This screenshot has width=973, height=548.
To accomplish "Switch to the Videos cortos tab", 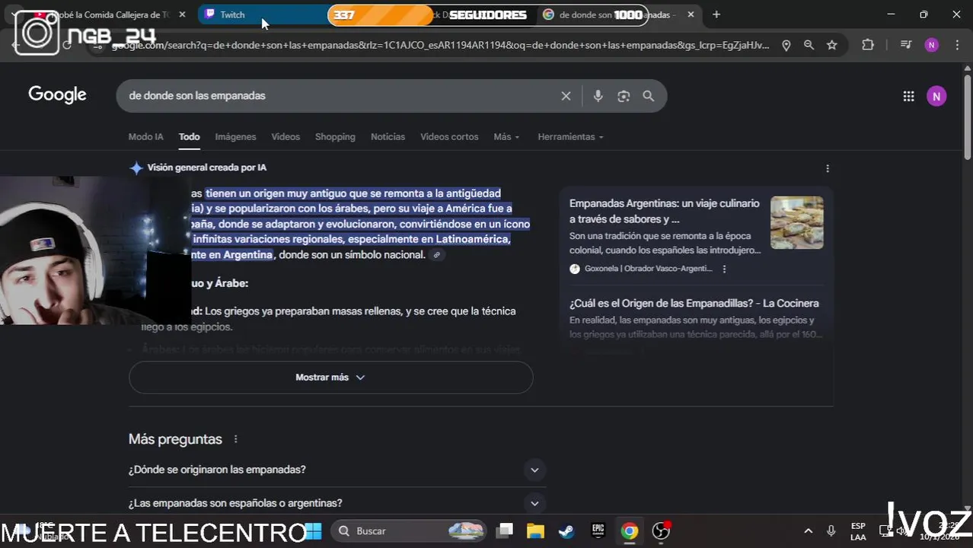I will (x=449, y=137).
